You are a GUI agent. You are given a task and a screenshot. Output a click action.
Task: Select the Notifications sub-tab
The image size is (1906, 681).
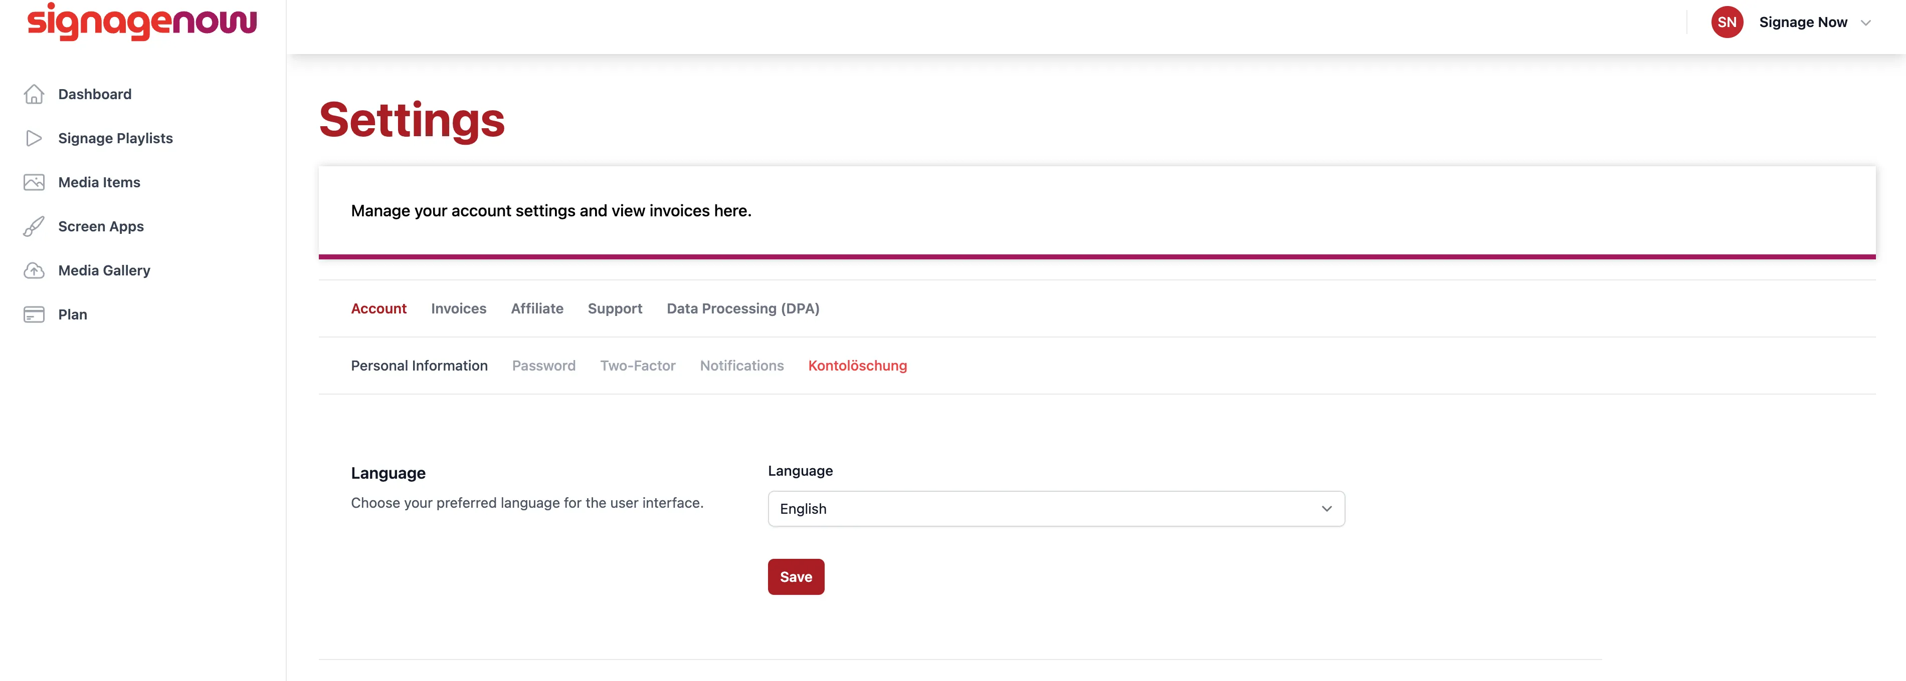(742, 365)
